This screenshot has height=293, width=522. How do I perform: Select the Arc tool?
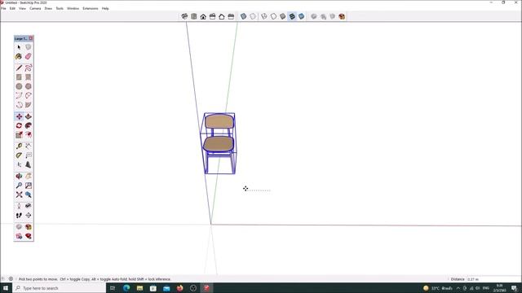[x=19, y=96]
